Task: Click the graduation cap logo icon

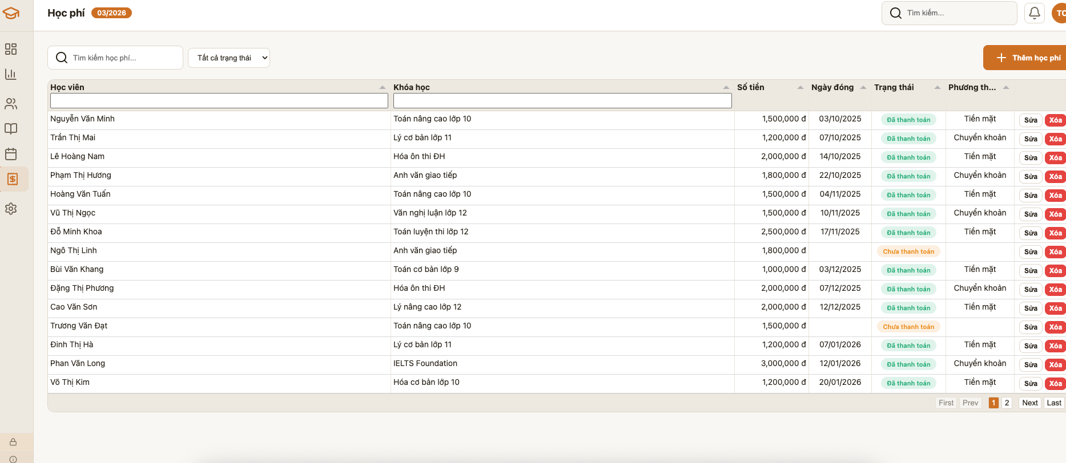Action: 11,13
